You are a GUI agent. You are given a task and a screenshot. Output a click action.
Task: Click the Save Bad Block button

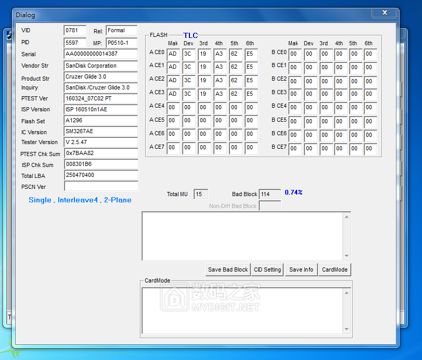[x=228, y=269]
